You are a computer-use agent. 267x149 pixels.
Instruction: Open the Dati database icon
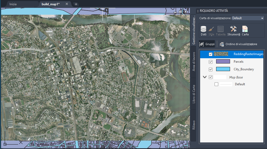(x=204, y=31)
